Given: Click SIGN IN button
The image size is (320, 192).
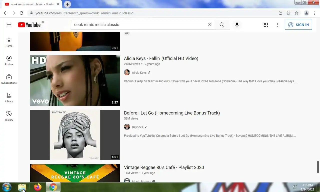Looking at the screenshot, I should click(x=298, y=25).
